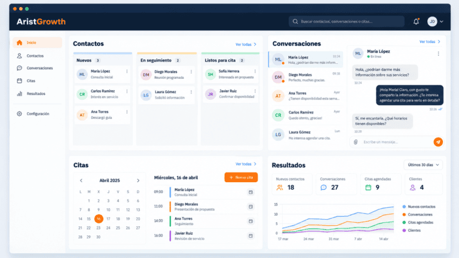Viewport: 459px width, 258px height.
Task: Go to previous month in calendar
Action: click(81, 180)
